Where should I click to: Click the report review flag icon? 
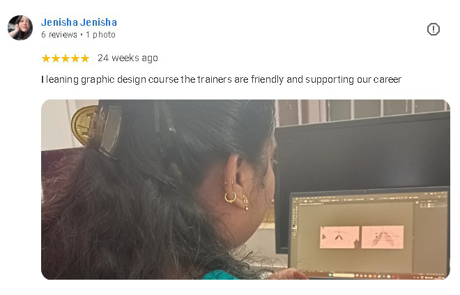click(x=434, y=29)
